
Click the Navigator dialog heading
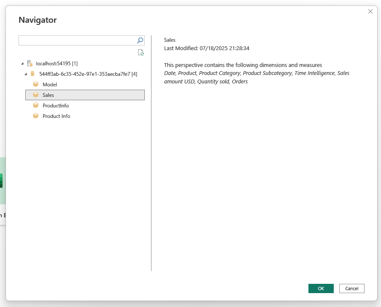[38, 20]
